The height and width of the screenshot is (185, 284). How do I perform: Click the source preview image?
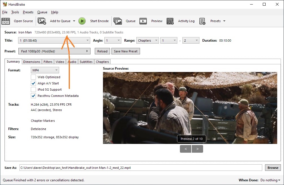(190, 108)
